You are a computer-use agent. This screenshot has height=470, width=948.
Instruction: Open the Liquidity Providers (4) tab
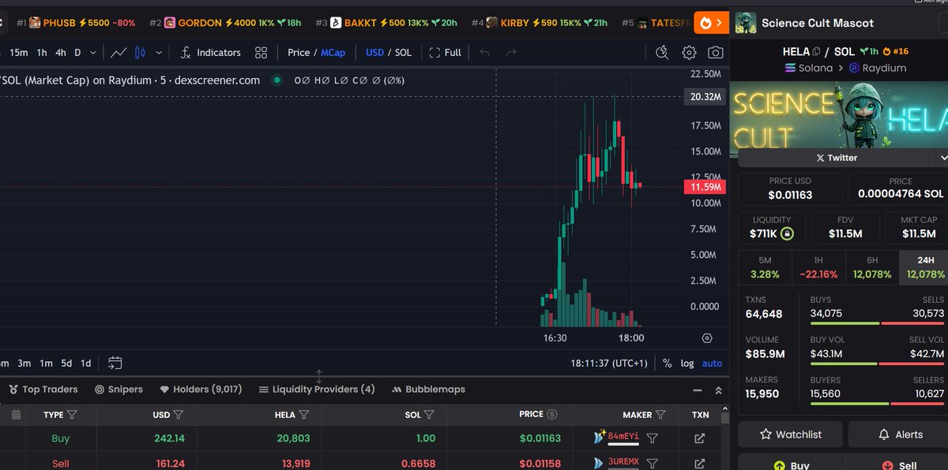click(317, 390)
